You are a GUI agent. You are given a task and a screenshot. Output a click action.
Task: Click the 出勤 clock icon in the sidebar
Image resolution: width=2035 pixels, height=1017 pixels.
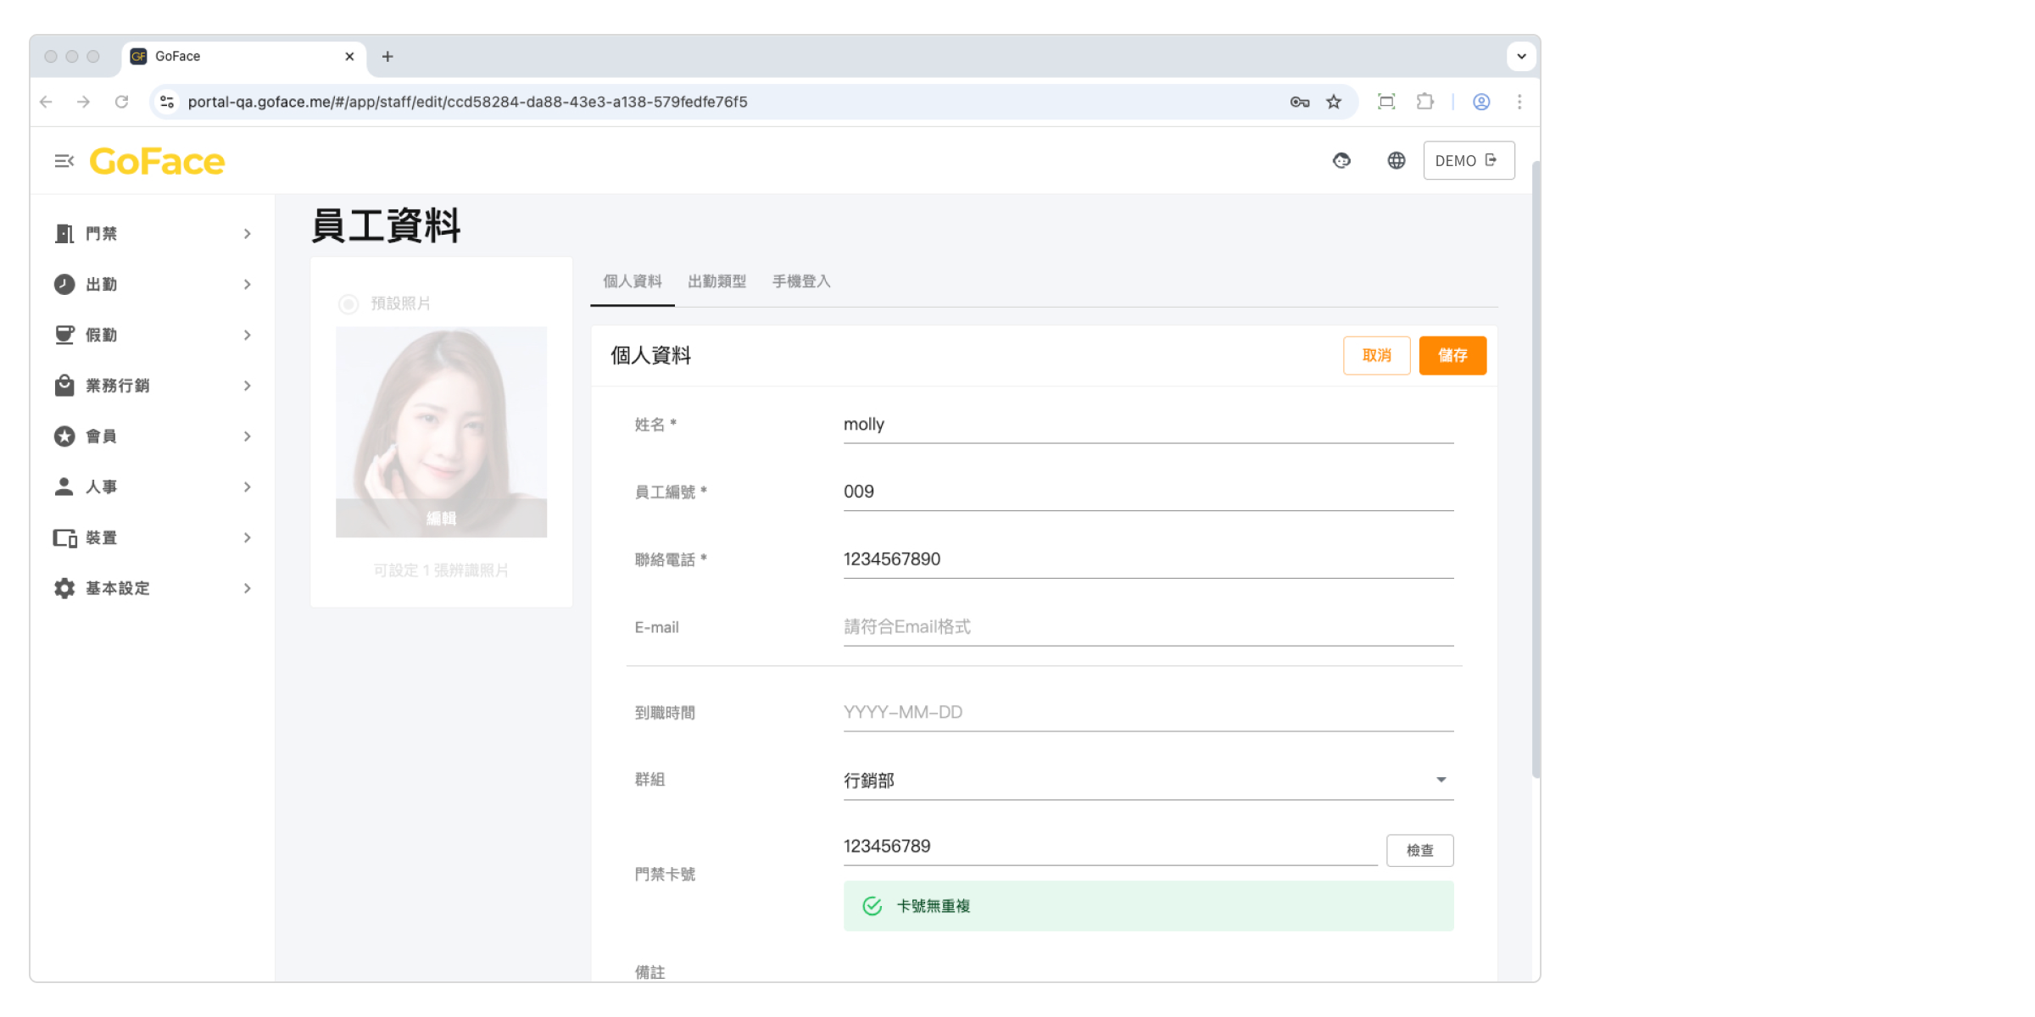(x=64, y=285)
